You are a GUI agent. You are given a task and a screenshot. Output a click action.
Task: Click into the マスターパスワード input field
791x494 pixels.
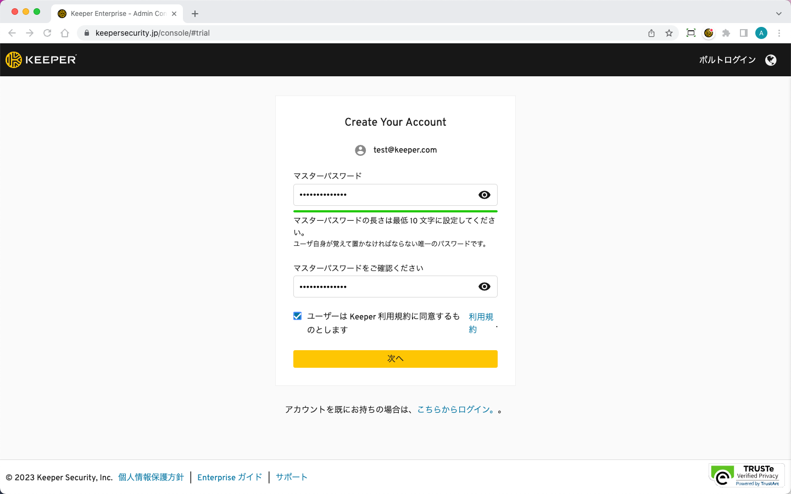coord(385,195)
